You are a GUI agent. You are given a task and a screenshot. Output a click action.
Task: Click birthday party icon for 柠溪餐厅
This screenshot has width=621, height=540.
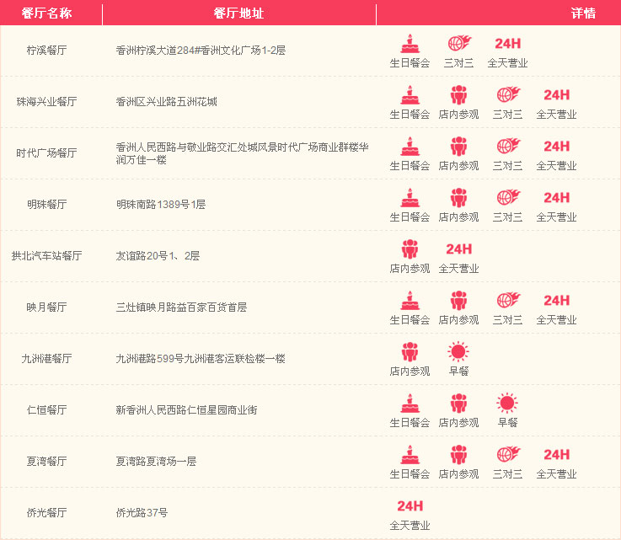[x=410, y=44]
